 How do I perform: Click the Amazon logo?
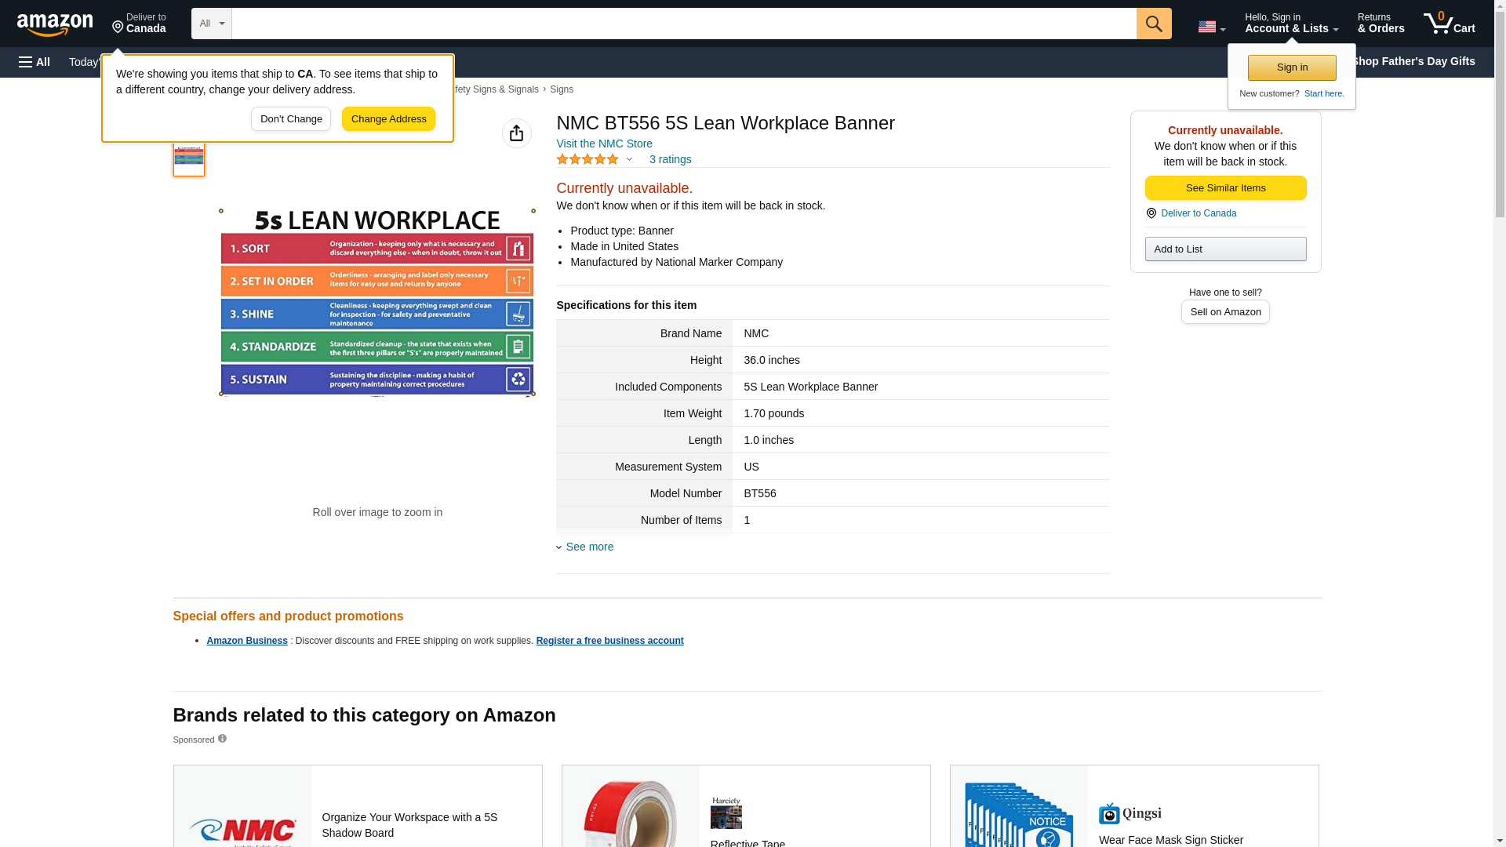coord(55,24)
